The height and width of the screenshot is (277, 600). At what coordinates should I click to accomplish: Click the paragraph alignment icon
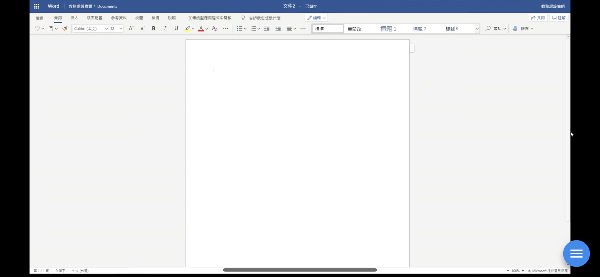pos(289,29)
